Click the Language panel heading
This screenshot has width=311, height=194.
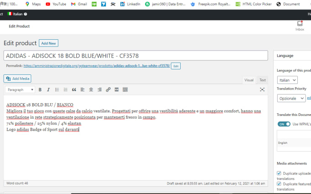point(285,56)
